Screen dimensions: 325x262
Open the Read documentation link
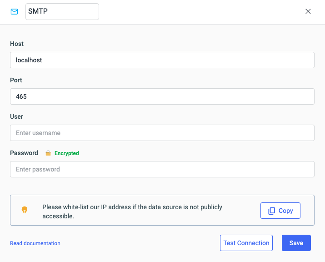35,243
